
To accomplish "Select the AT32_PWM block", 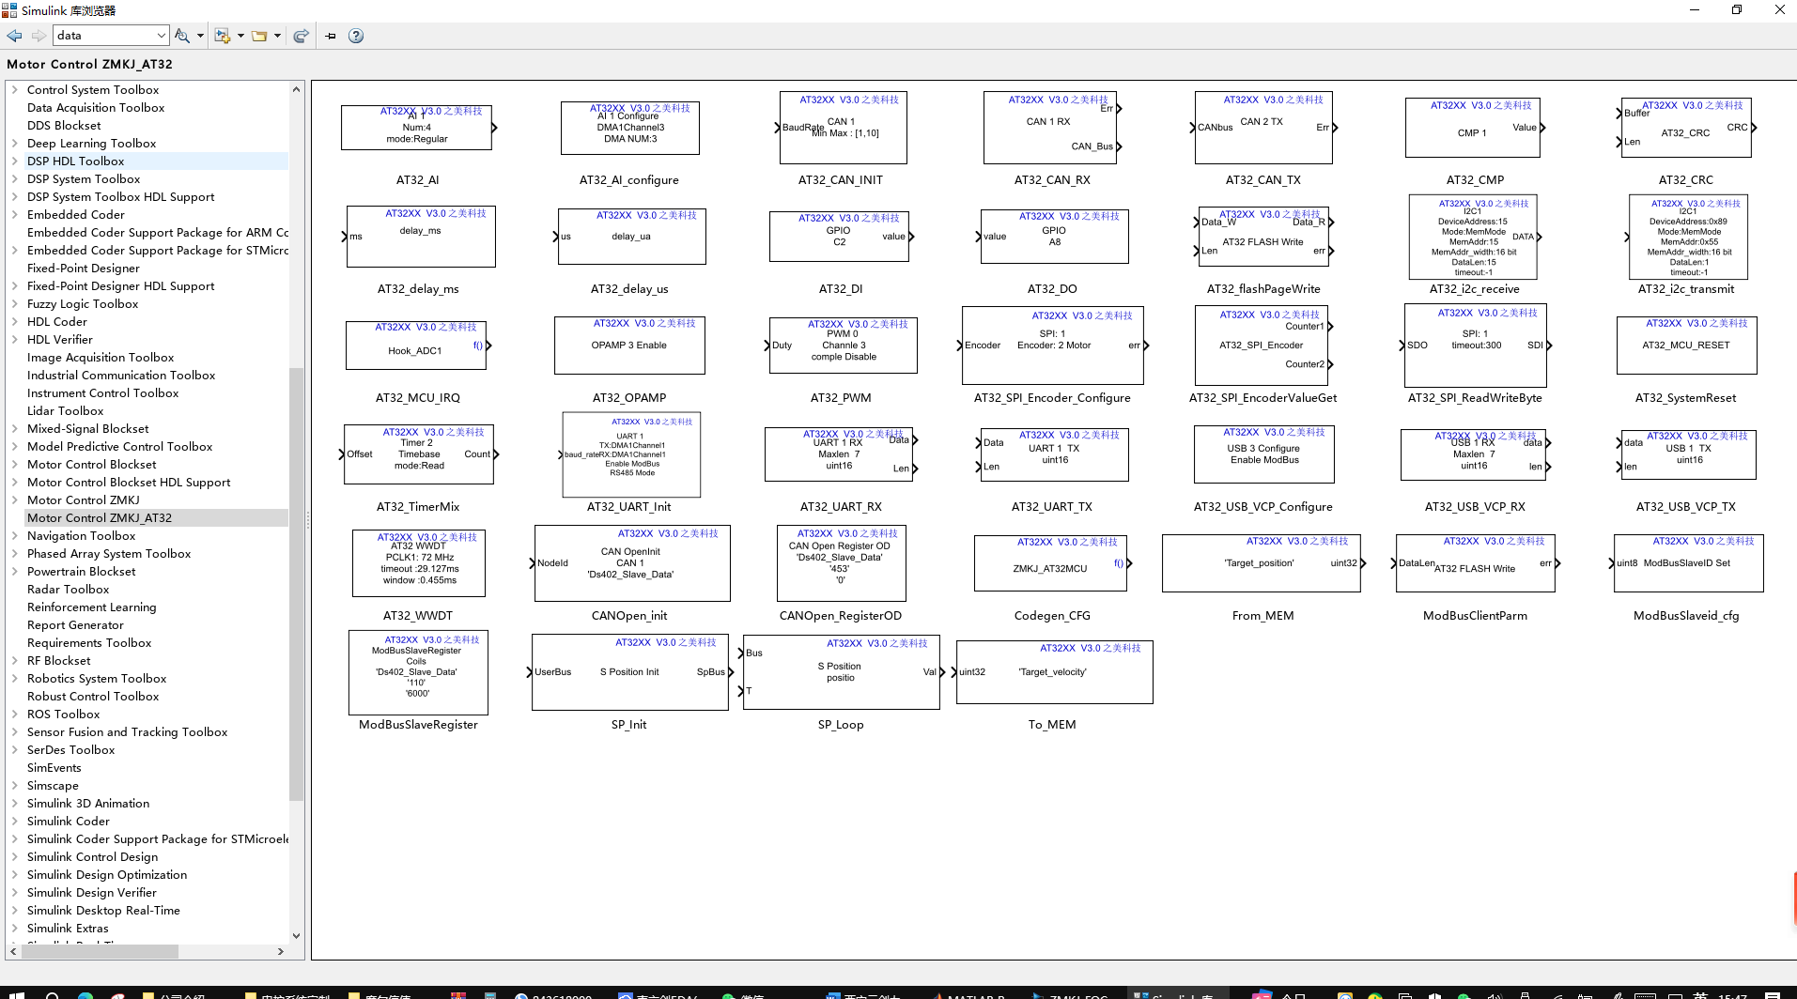I will [843, 346].
